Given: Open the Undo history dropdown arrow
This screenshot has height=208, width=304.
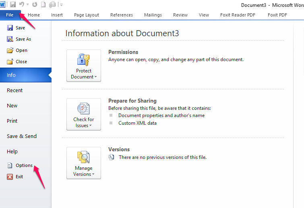Looking at the screenshot, I should click(27, 4).
